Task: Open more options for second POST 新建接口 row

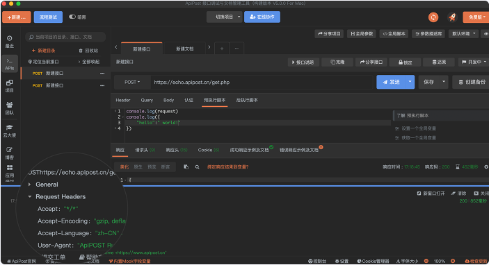Action: click(102, 85)
